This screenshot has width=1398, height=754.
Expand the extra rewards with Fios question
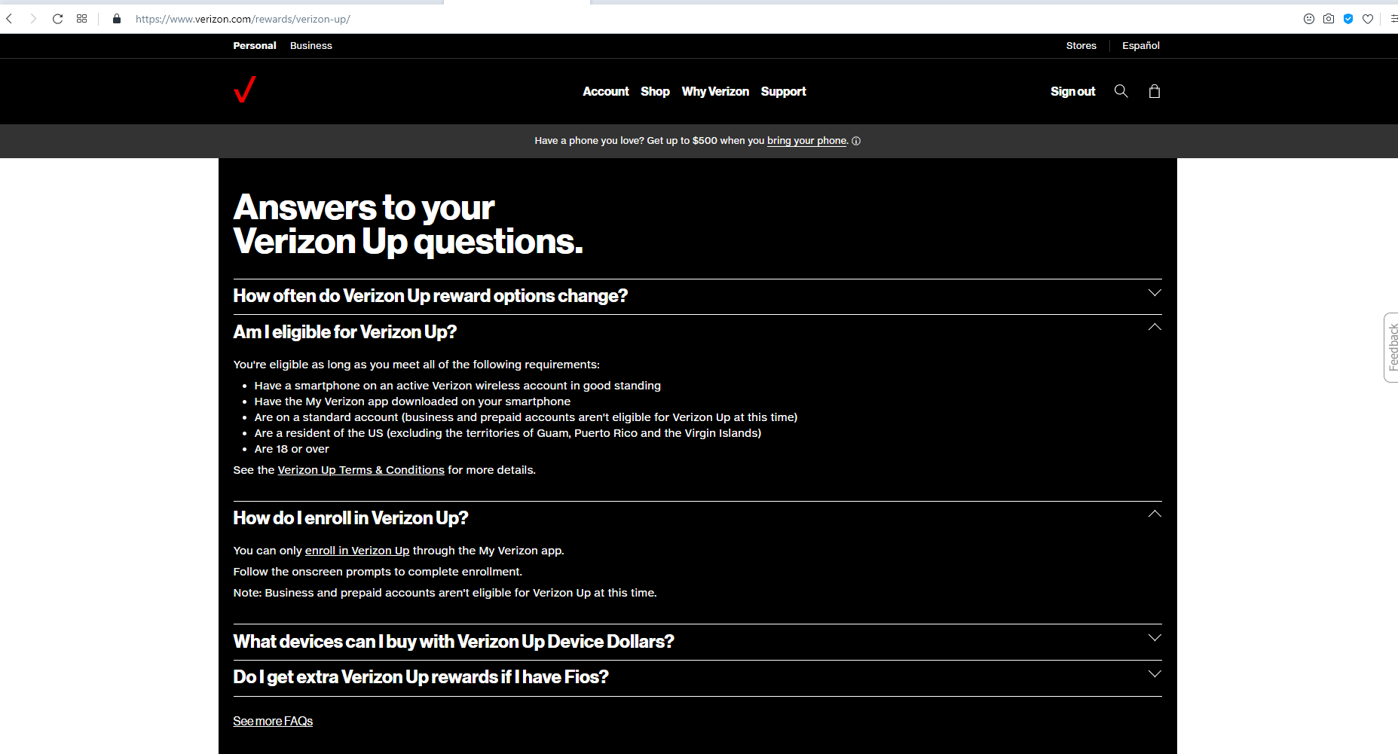coord(1154,674)
